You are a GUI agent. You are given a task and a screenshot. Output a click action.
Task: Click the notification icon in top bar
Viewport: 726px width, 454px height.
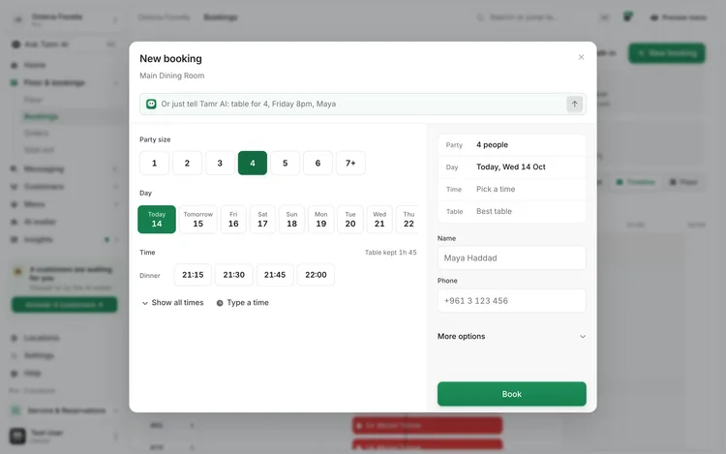[x=627, y=17]
